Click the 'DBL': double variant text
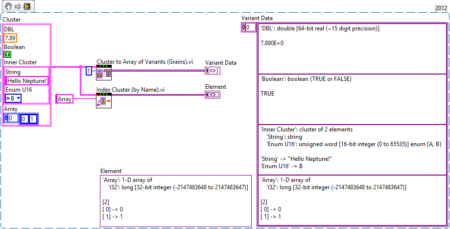The width and height of the screenshot is (450, 229). click(320, 28)
